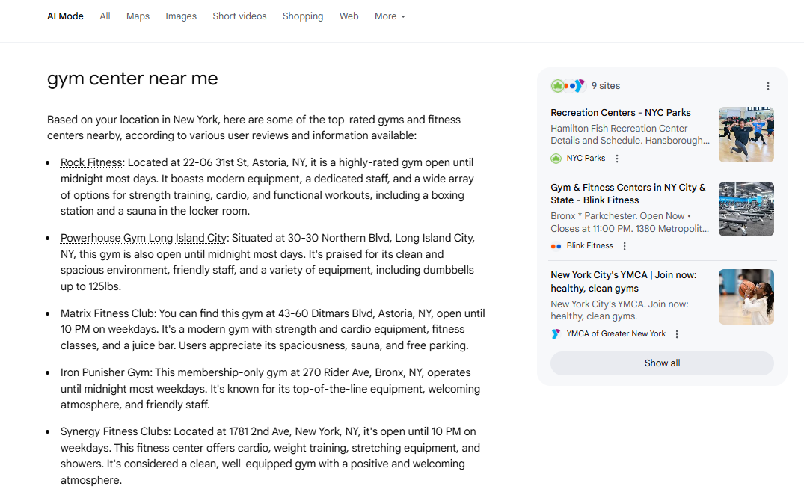Open options for Blink Fitness source
This screenshot has width=804, height=495.
(624, 246)
